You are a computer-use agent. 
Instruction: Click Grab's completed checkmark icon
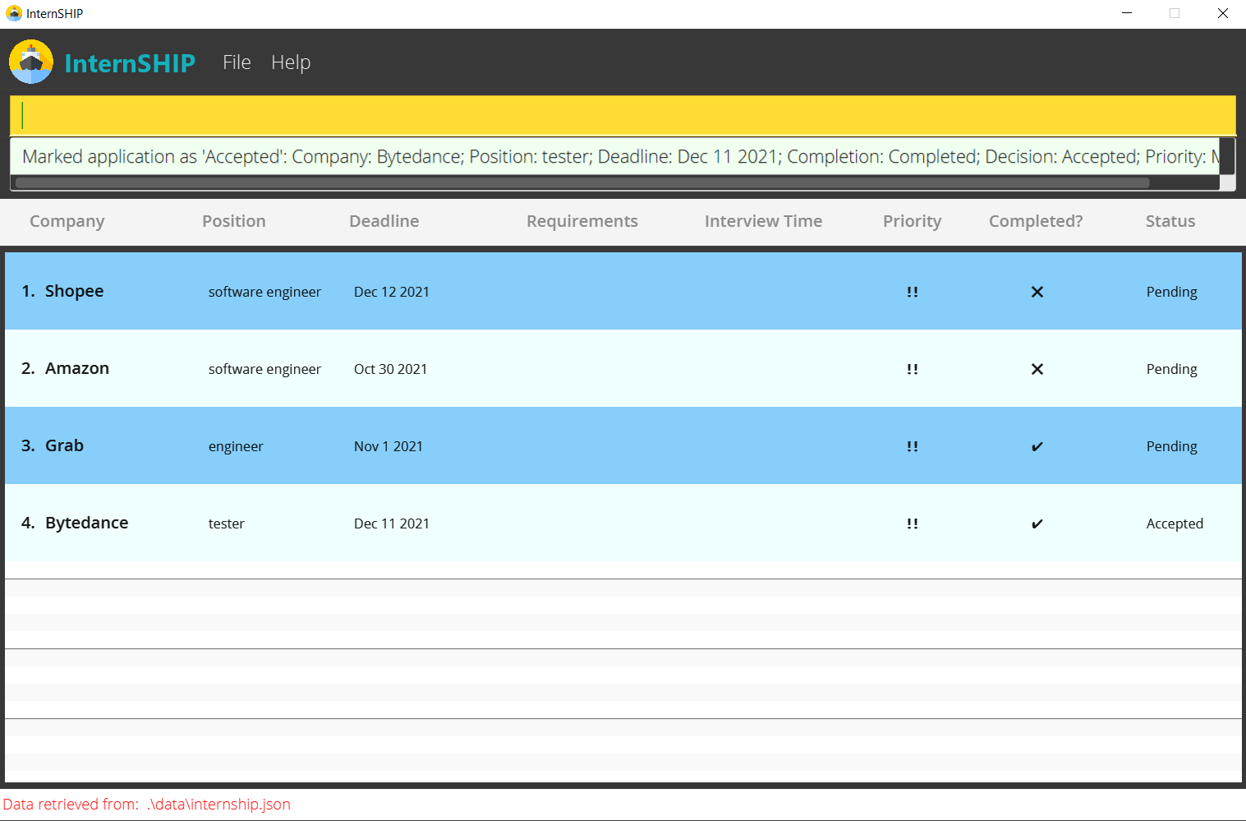[x=1037, y=446]
